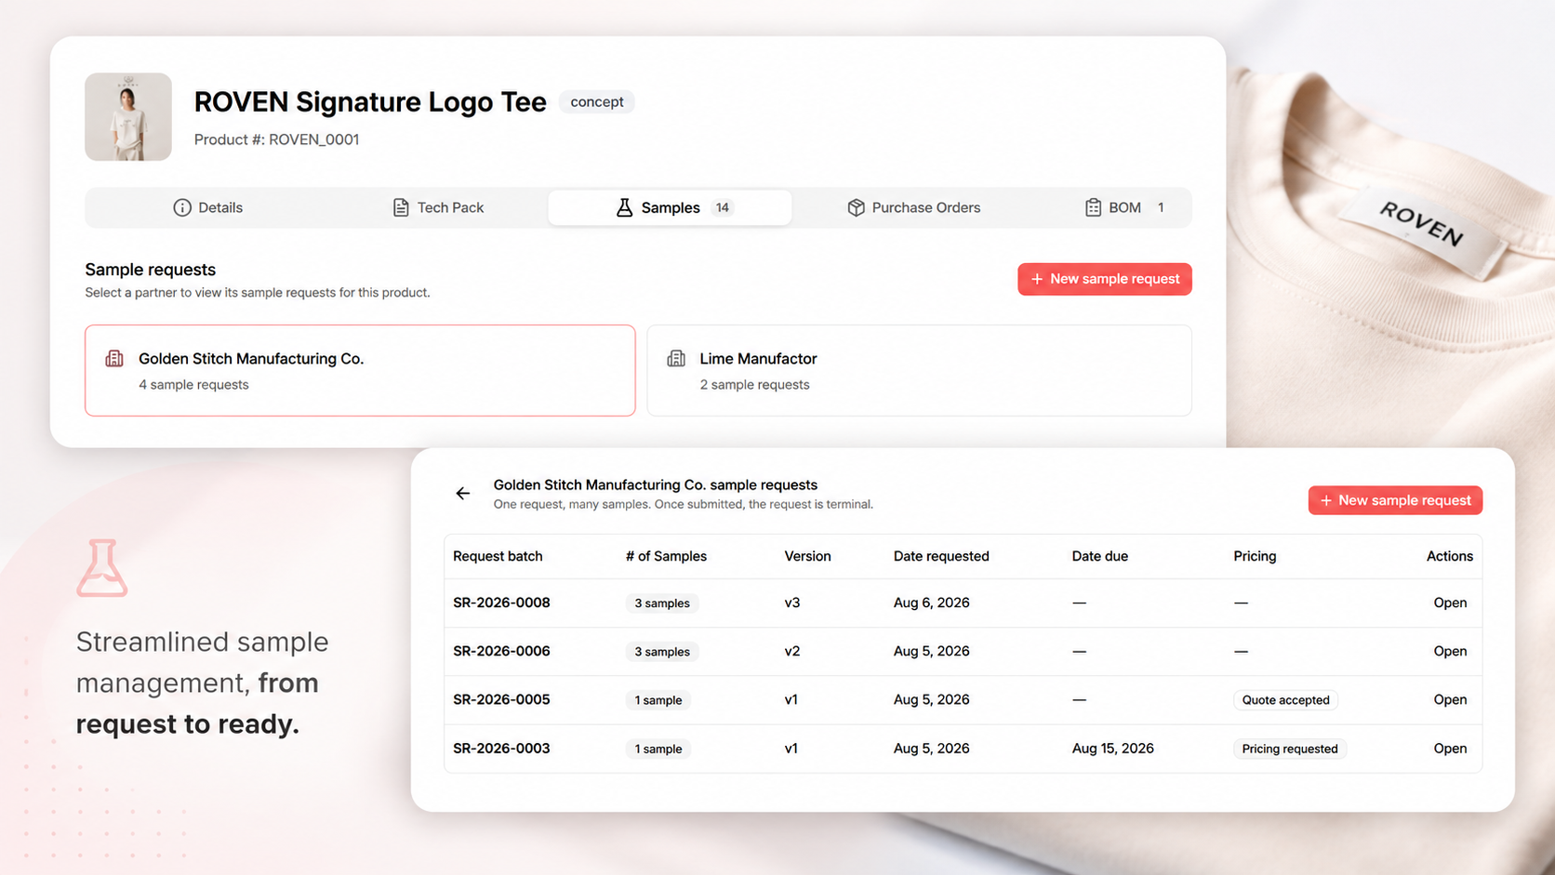Click the 4 sample requests text
Screen dimensions: 1555x875
[193, 385]
